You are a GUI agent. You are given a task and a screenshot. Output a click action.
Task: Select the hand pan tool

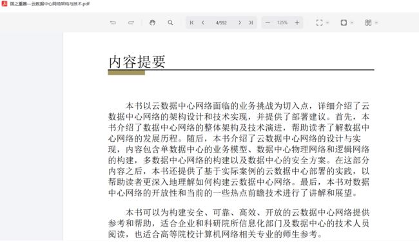[x=152, y=23]
